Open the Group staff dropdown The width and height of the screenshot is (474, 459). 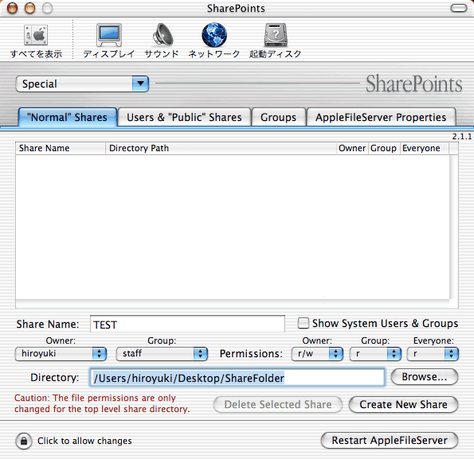point(162,354)
